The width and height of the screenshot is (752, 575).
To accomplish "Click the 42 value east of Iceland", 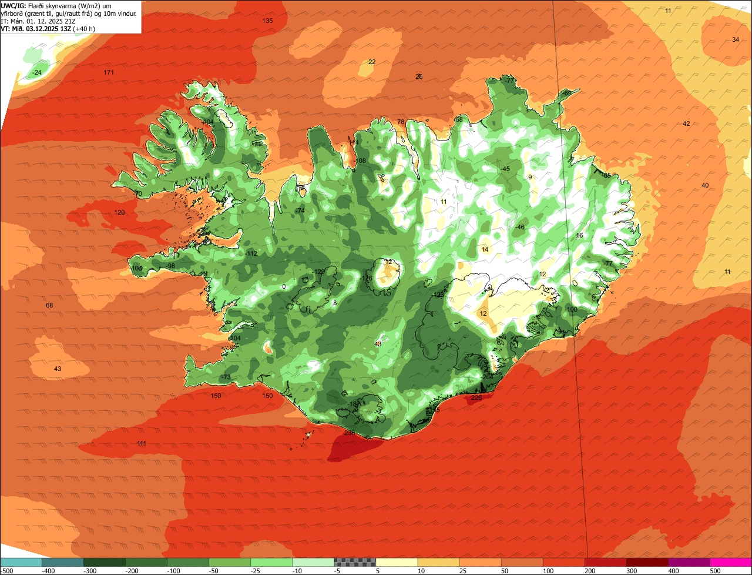I will [686, 123].
